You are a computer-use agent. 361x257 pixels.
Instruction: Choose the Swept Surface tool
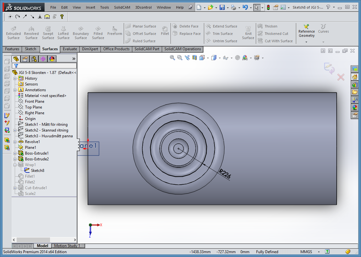(x=48, y=33)
